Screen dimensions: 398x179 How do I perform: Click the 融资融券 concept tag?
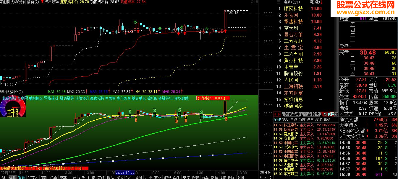click(67, 98)
